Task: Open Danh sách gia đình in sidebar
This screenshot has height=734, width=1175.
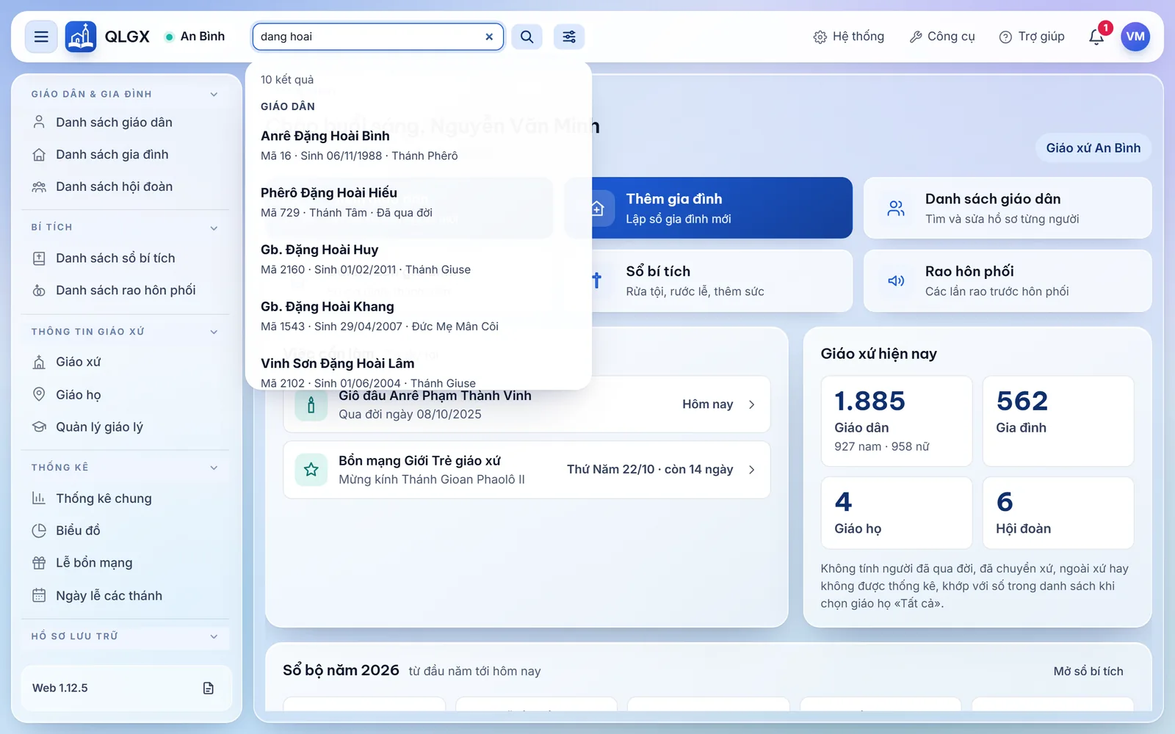Action: [x=126, y=155]
